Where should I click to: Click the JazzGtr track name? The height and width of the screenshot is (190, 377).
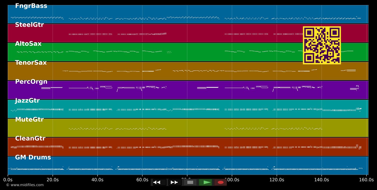(x=27, y=101)
